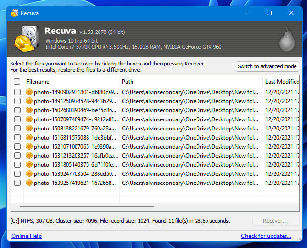Click path cell of photo-1508138221679 row
Screen dimensions: 307x248
pyautogui.click(x=190, y=129)
